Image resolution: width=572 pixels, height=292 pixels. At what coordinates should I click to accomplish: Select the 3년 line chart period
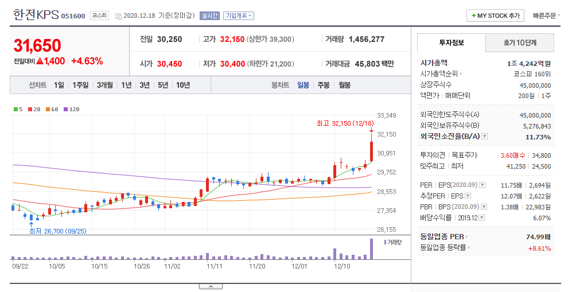tap(145, 85)
